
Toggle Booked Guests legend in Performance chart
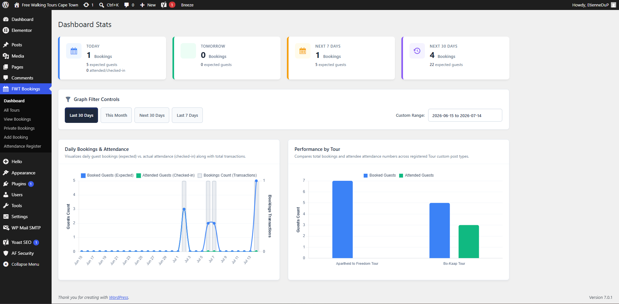click(x=379, y=175)
